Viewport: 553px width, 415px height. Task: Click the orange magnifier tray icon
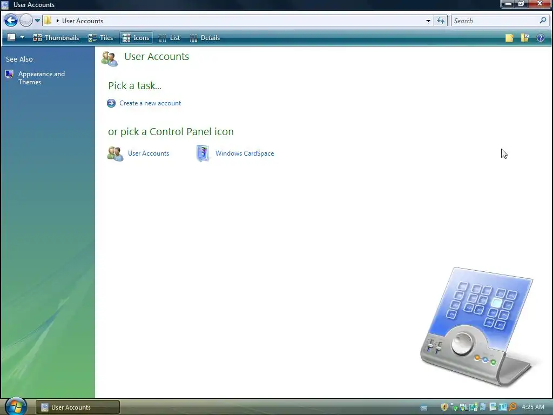[513, 407]
